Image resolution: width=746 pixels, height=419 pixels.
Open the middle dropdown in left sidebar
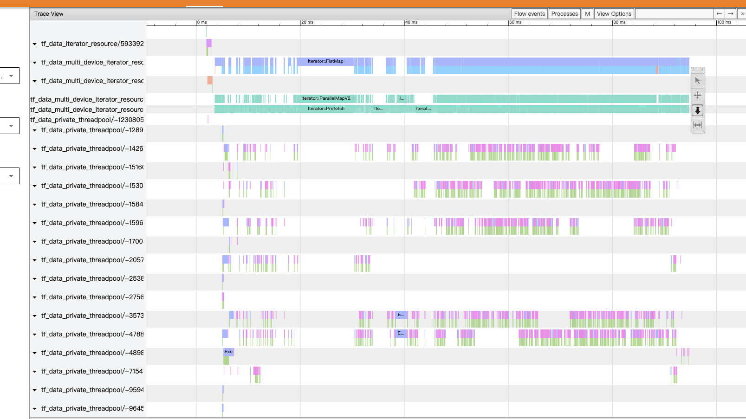point(9,126)
